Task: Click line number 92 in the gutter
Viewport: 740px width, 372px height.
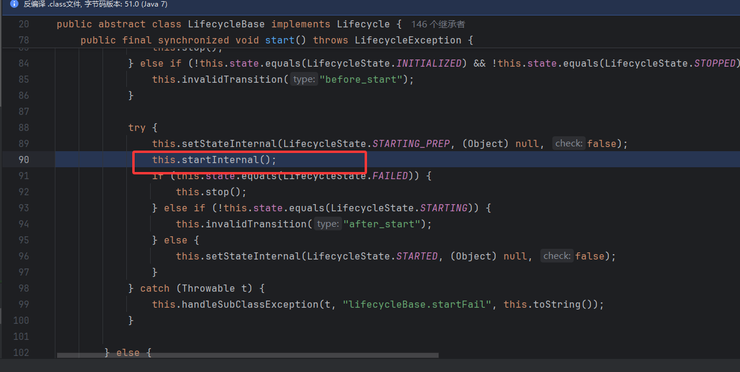Action: click(x=23, y=192)
